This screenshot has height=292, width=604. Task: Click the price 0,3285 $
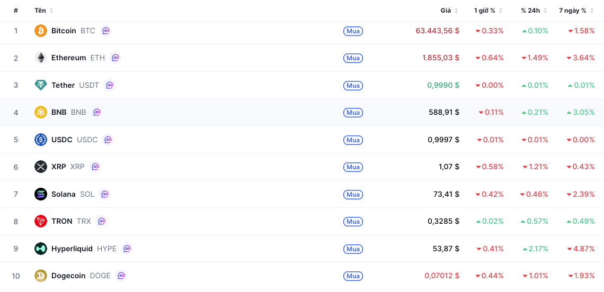[443, 221]
